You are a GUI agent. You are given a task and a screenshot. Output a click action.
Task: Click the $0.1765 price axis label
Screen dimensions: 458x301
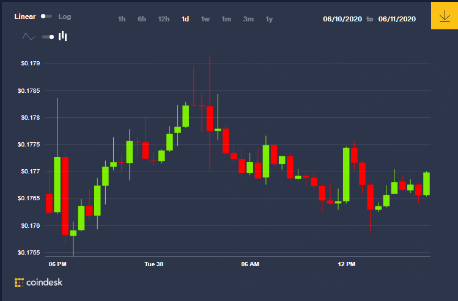pos(29,198)
